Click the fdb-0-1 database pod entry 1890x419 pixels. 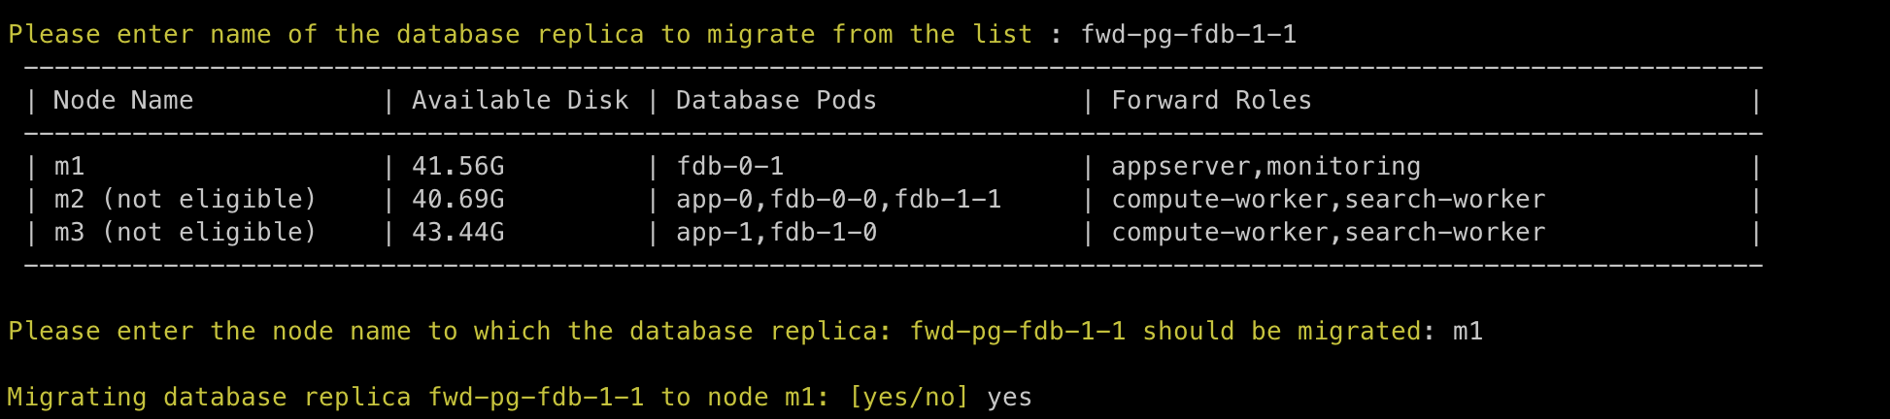click(x=729, y=167)
